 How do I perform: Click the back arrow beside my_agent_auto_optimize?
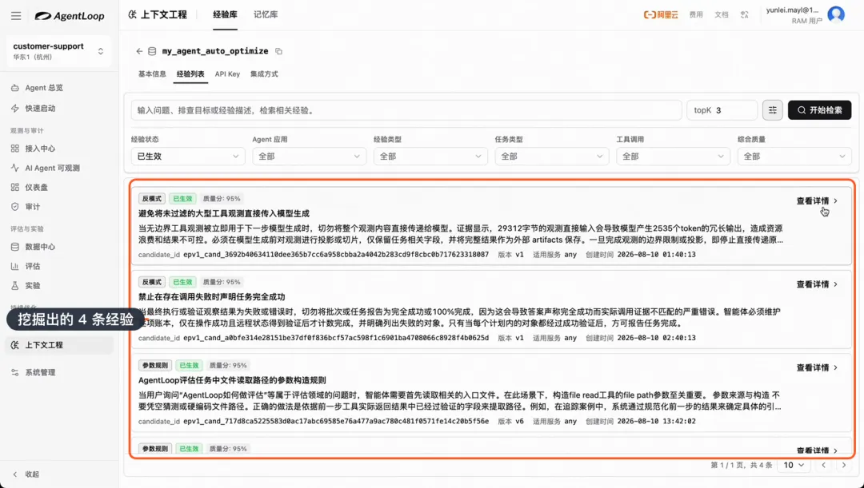(139, 51)
